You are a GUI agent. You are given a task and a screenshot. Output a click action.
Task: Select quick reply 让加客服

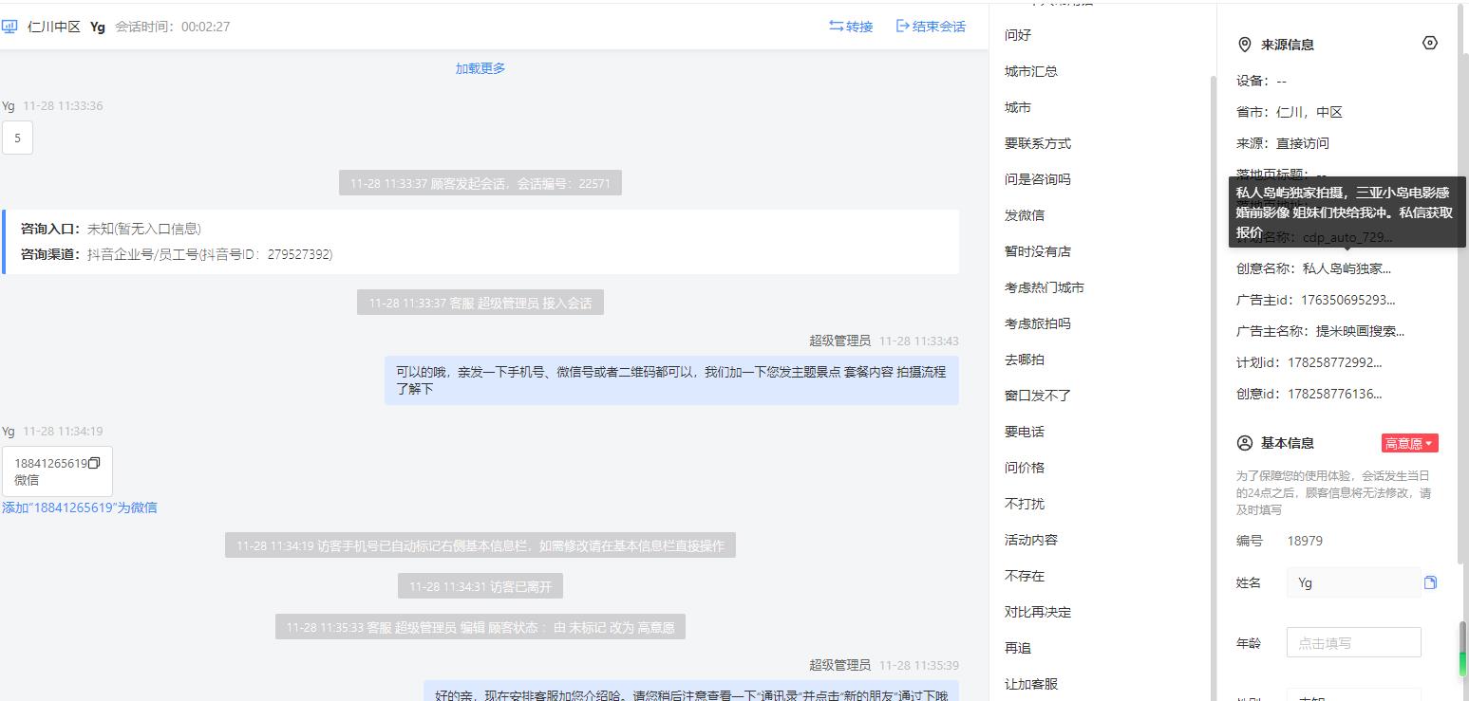click(1031, 684)
